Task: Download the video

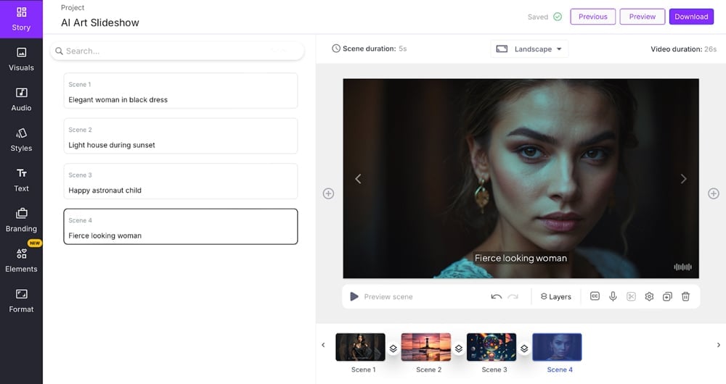Action: tap(691, 17)
